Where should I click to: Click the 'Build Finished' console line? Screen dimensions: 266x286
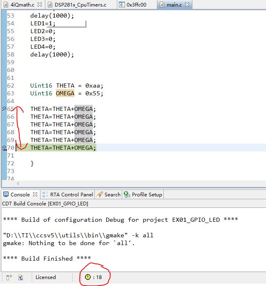click(47, 259)
